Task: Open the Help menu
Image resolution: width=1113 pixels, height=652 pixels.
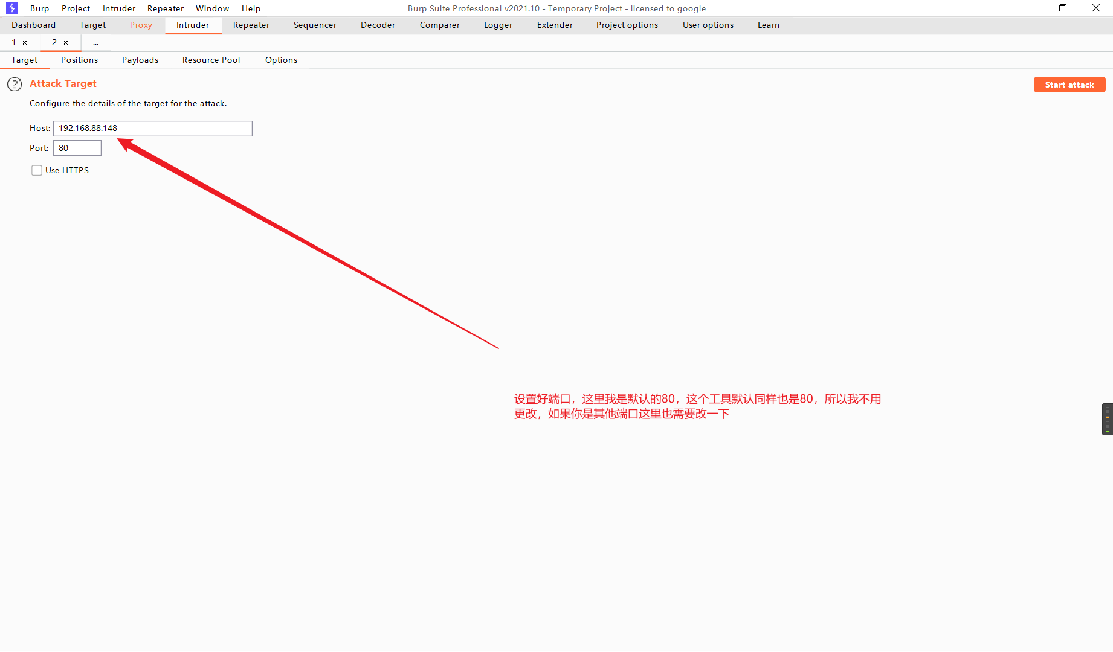Action: click(x=251, y=8)
